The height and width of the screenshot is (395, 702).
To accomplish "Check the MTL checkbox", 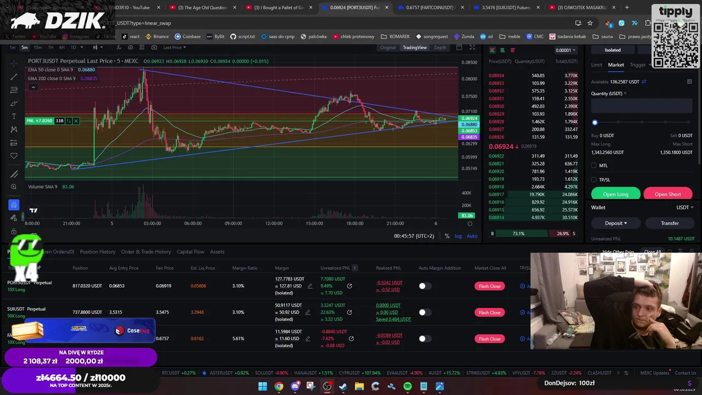I will 594,165.
